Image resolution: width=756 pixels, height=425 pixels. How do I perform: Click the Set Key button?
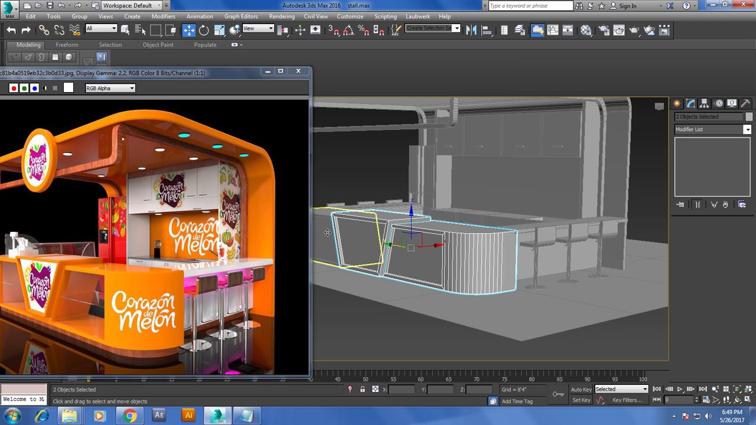581,400
